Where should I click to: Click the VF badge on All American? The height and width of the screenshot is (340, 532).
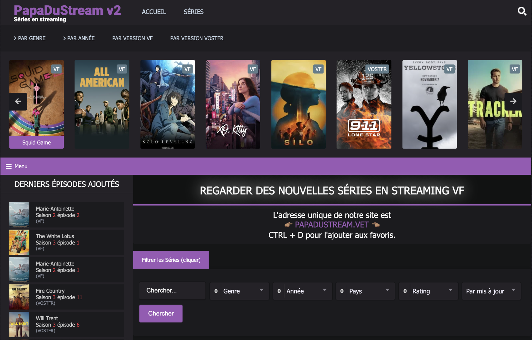(122, 69)
